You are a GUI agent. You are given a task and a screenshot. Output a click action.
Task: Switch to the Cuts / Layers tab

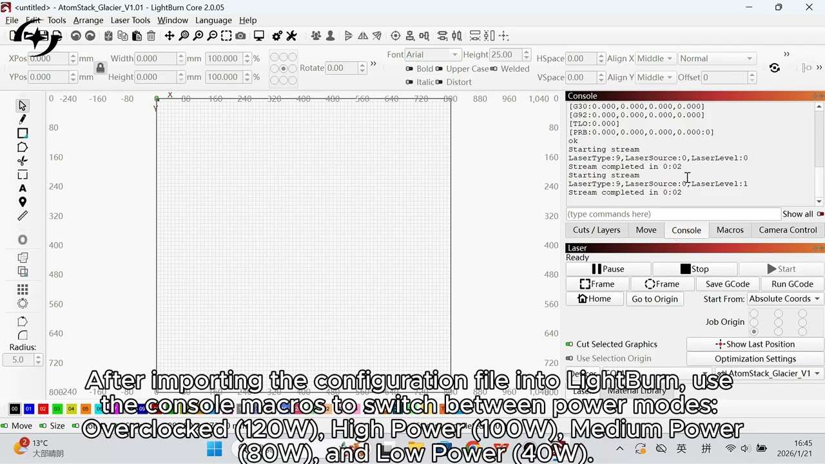(596, 230)
